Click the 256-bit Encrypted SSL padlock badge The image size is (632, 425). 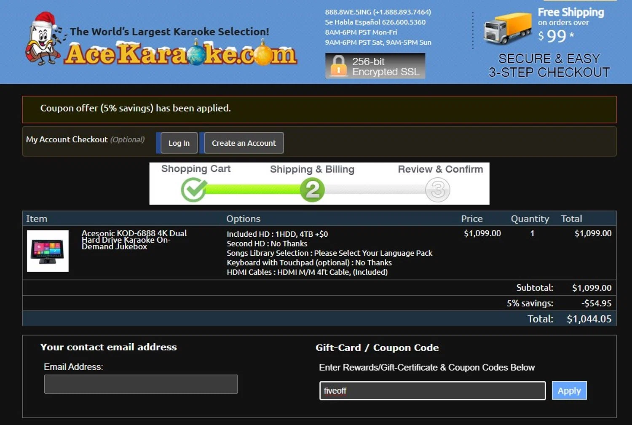click(x=375, y=66)
